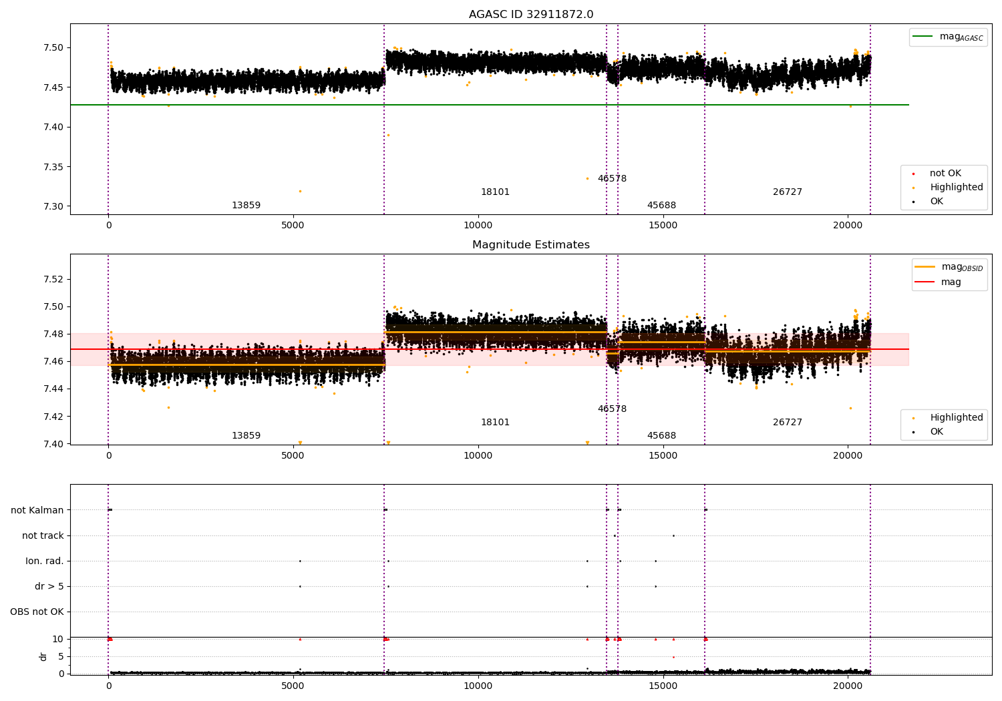Image resolution: width=1002 pixels, height=701 pixels.
Task: Click obsid label 46578 in AGASC ID plot
Action: pos(612,179)
